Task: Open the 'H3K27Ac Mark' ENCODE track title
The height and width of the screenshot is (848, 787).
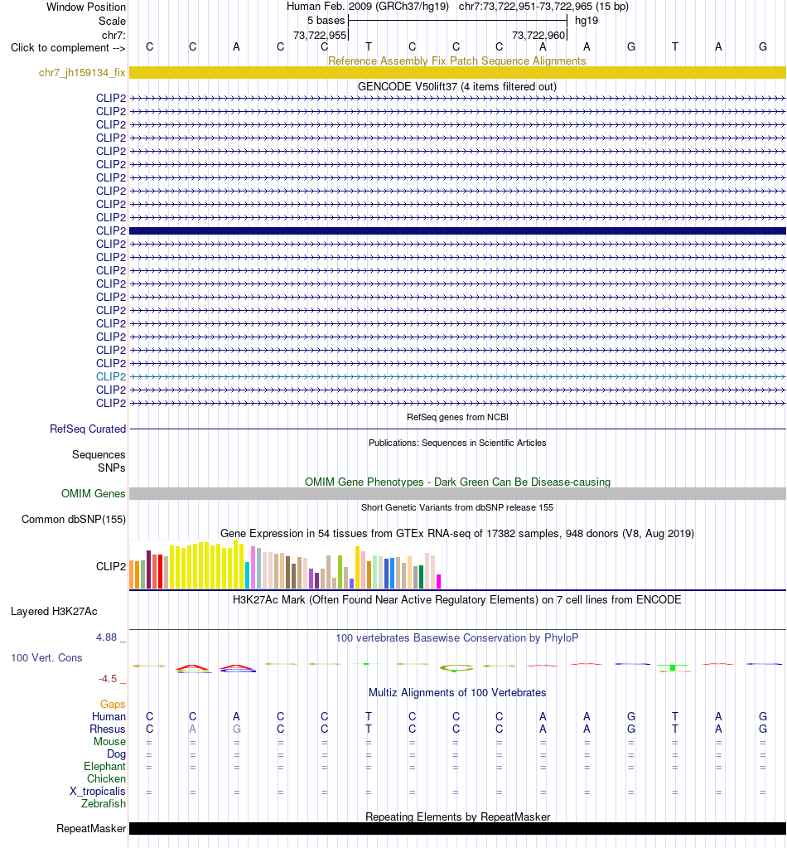Action: pyautogui.click(x=457, y=600)
